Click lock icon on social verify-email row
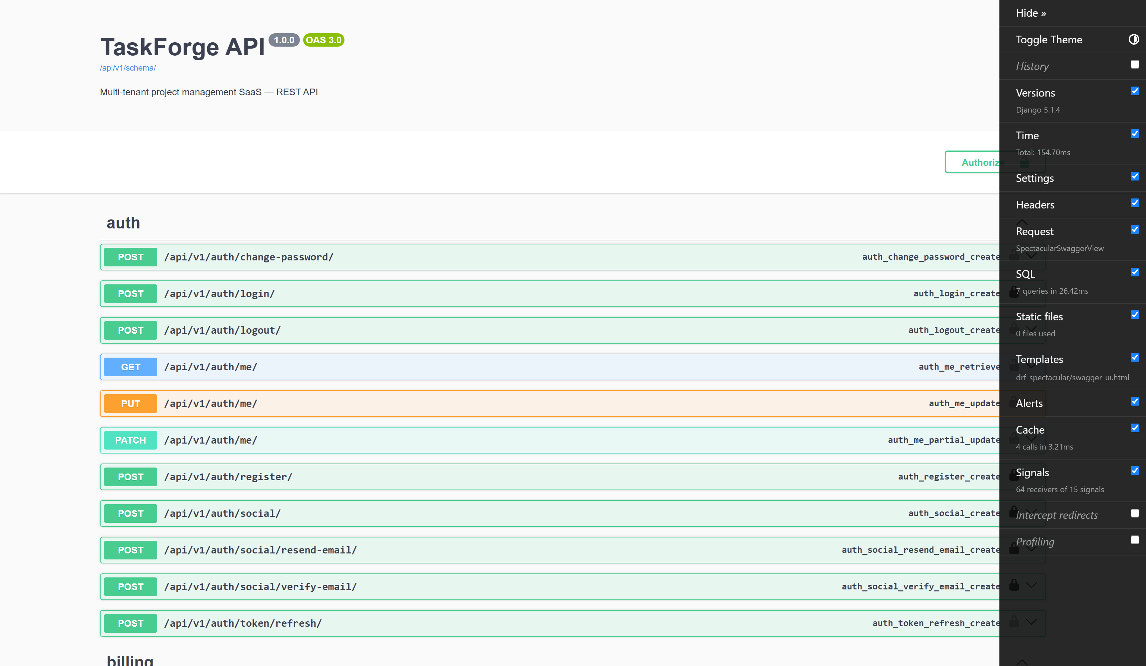This screenshot has width=1146, height=666. coord(1014,585)
